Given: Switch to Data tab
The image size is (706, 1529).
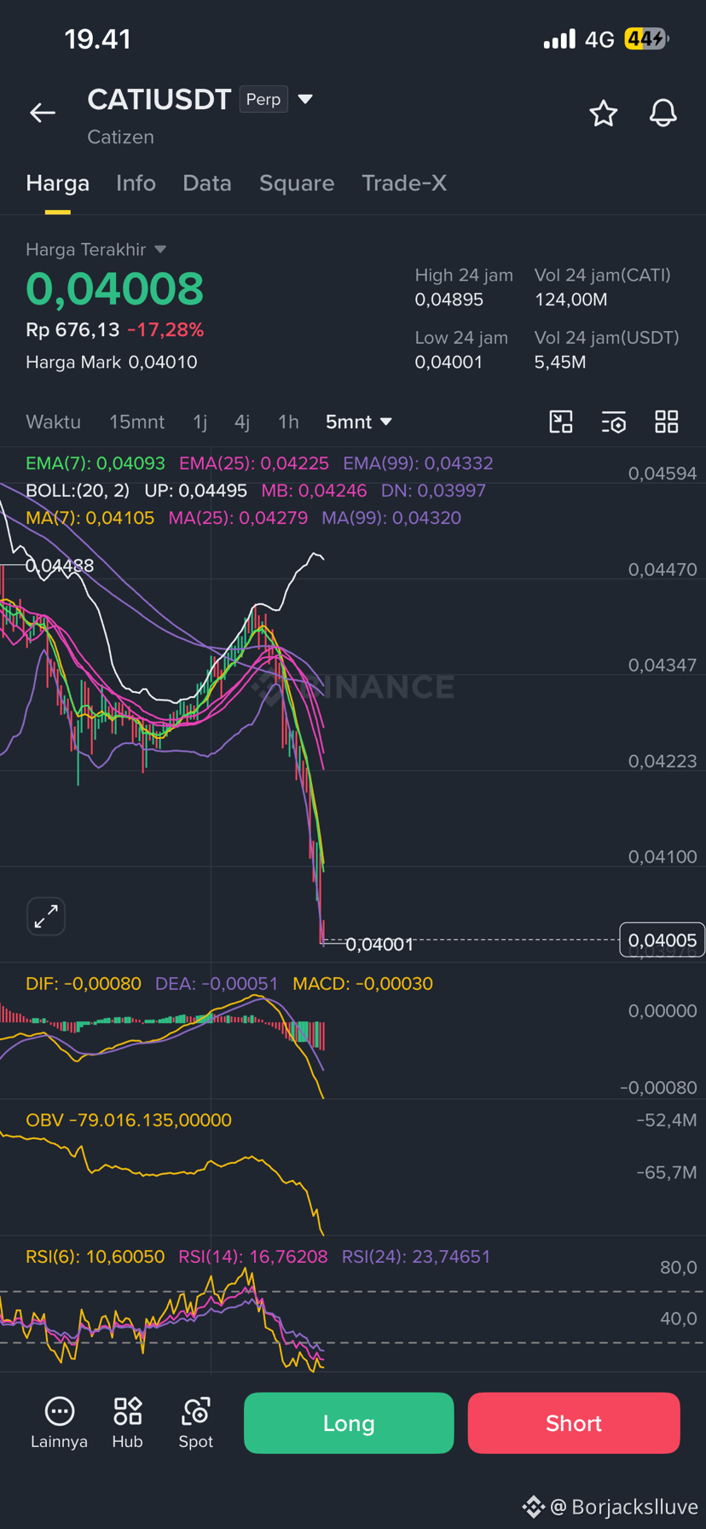Looking at the screenshot, I should (207, 183).
